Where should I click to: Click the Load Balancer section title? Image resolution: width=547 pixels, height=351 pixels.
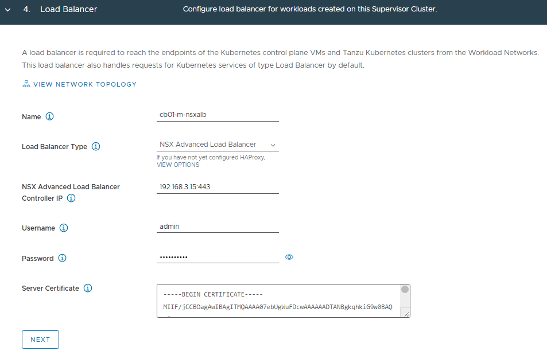[68, 10]
